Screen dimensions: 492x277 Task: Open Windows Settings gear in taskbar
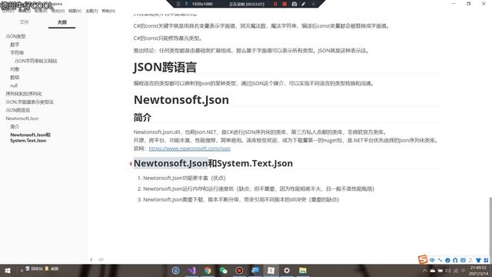287,270
